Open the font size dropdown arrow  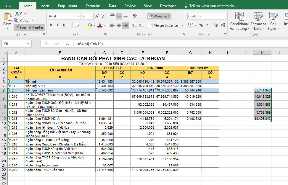(x=91, y=16)
